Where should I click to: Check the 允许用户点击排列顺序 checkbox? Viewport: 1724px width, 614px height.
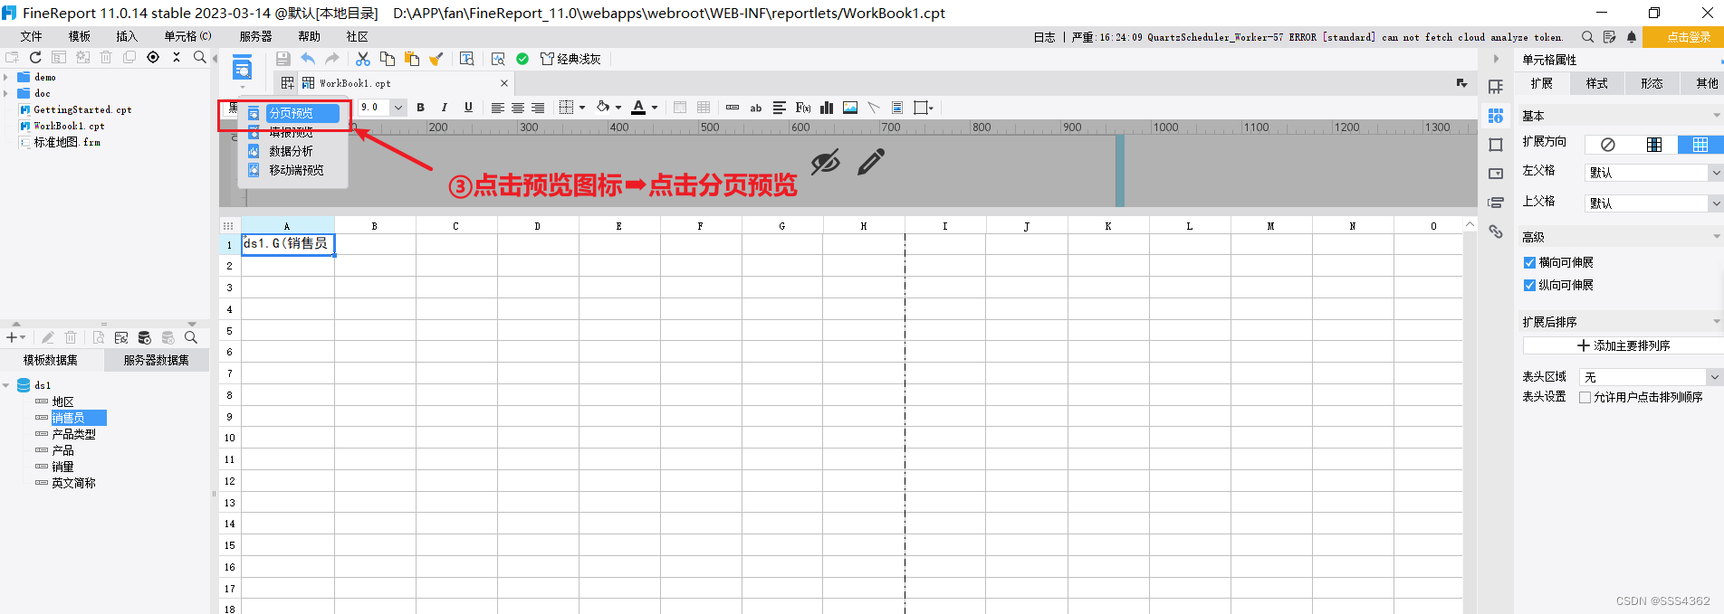(x=1585, y=398)
